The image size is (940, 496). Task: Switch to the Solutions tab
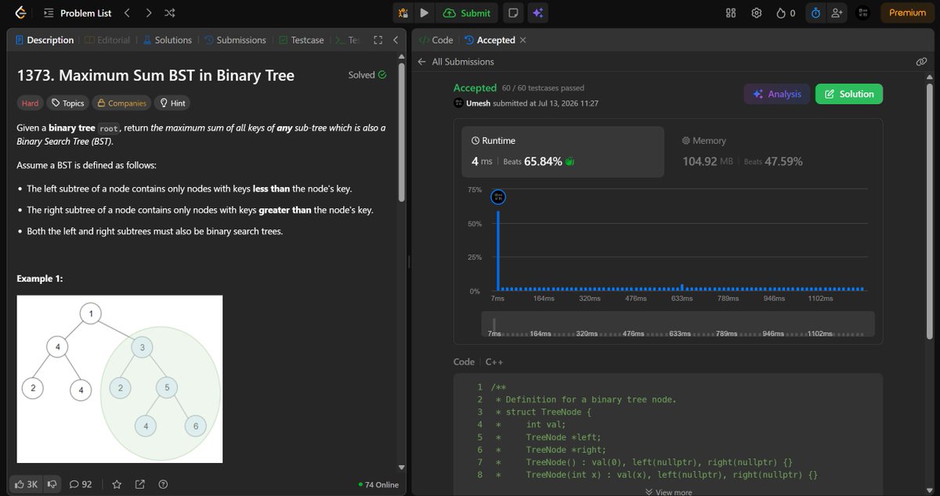coord(167,40)
